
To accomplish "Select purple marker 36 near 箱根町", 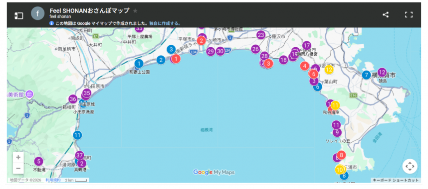I will (73, 99).
